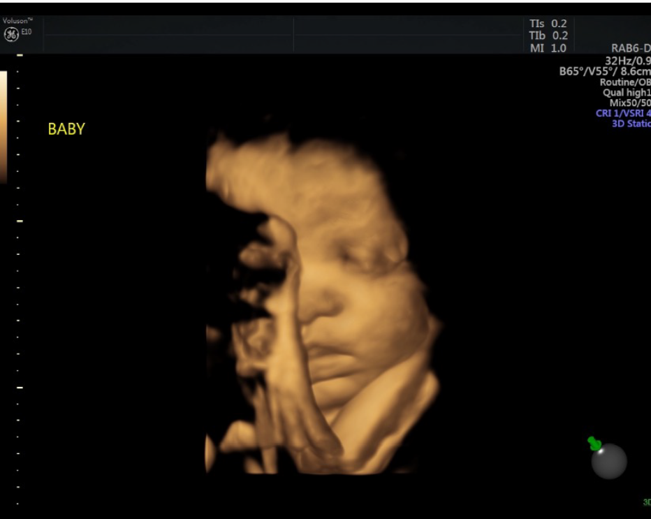
Task: Click the green 3D label bottom right
Action: tap(647, 502)
